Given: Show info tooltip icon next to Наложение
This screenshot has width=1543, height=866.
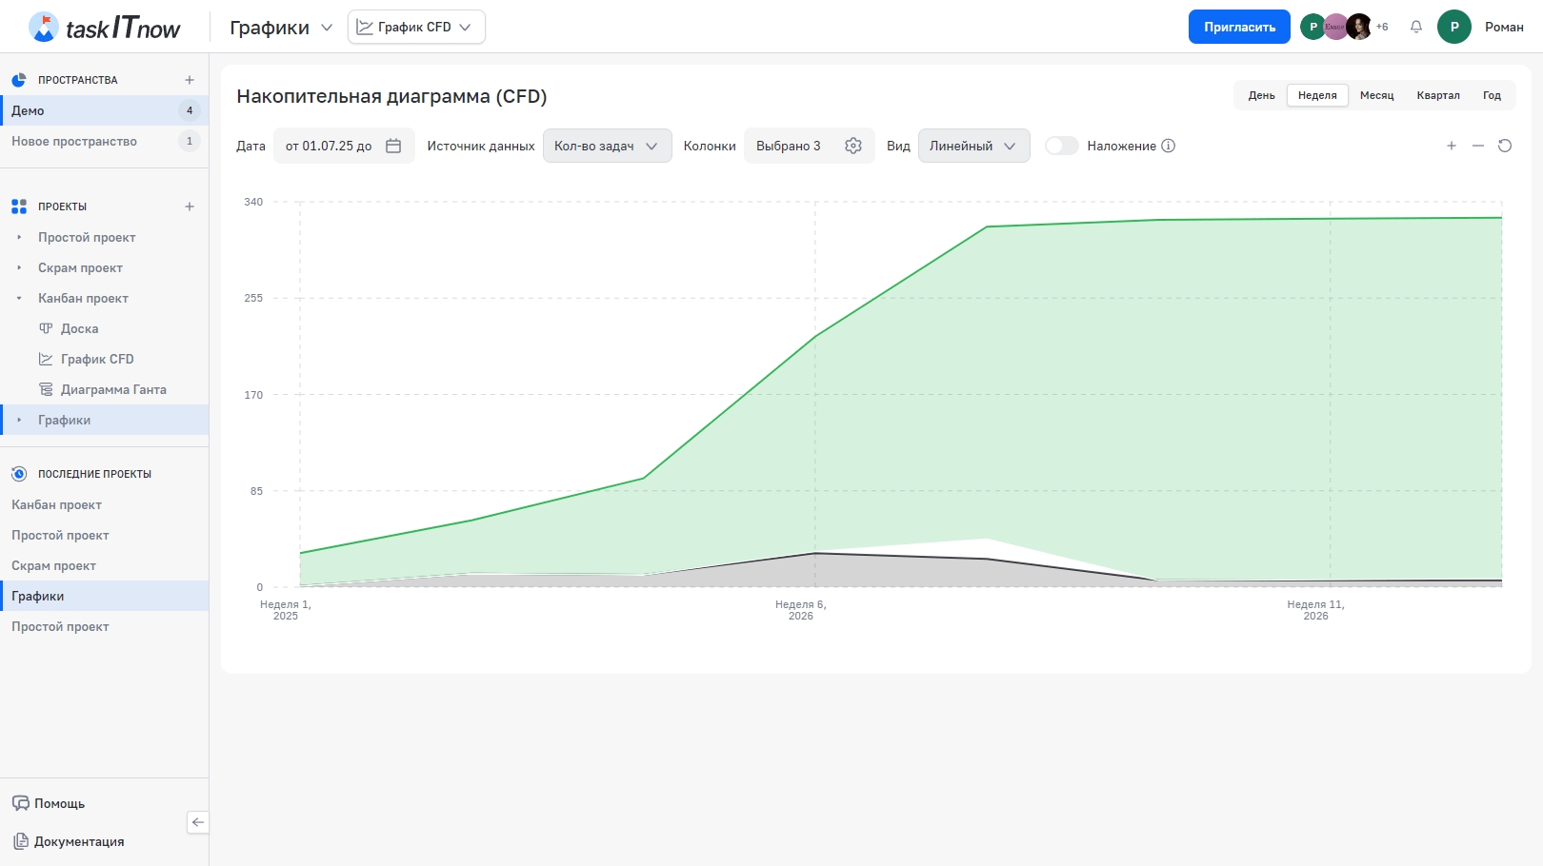Looking at the screenshot, I should click(x=1169, y=146).
